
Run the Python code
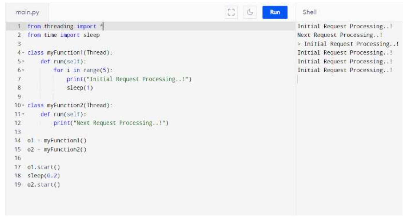275,12
